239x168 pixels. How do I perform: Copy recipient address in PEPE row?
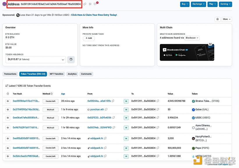pyautogui.click(x=158, y=148)
